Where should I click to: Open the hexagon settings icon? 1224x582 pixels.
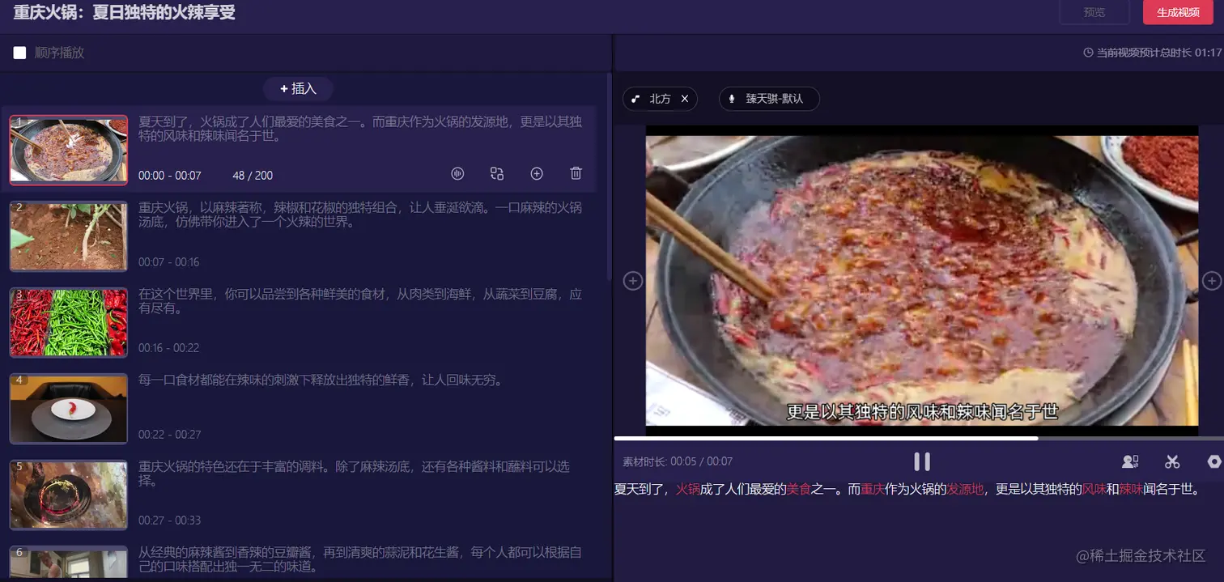[1214, 461]
